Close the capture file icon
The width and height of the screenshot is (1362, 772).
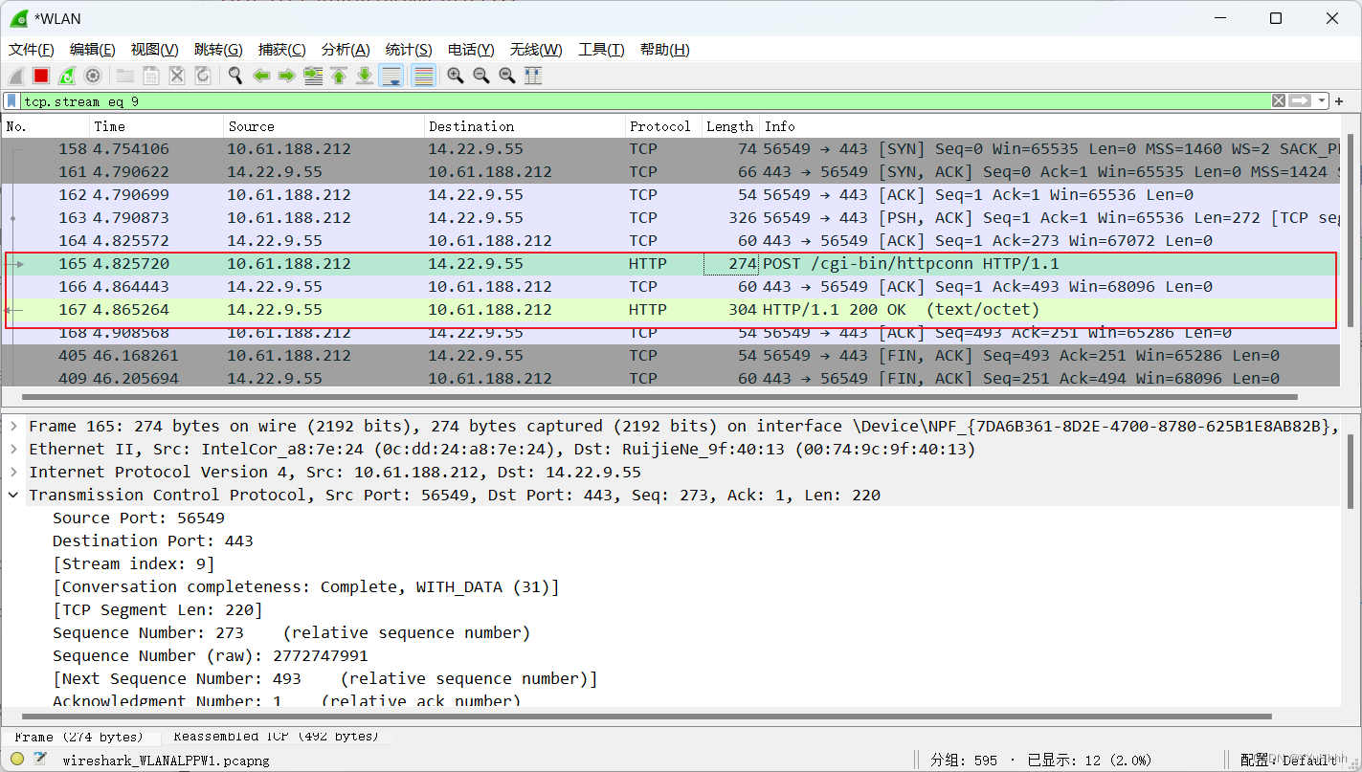click(x=177, y=76)
